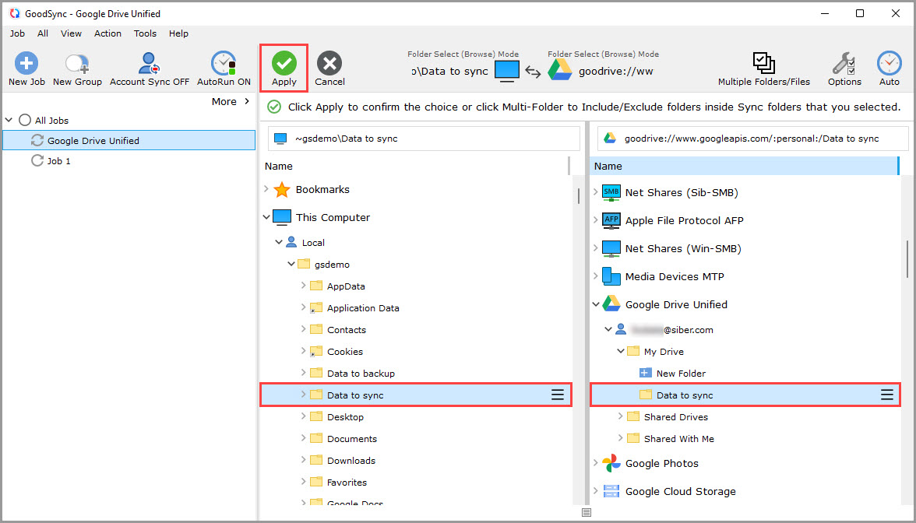Viewport: 916px width, 523px height.
Task: Click the Apple File Protocol AFP icon
Action: pos(611,220)
